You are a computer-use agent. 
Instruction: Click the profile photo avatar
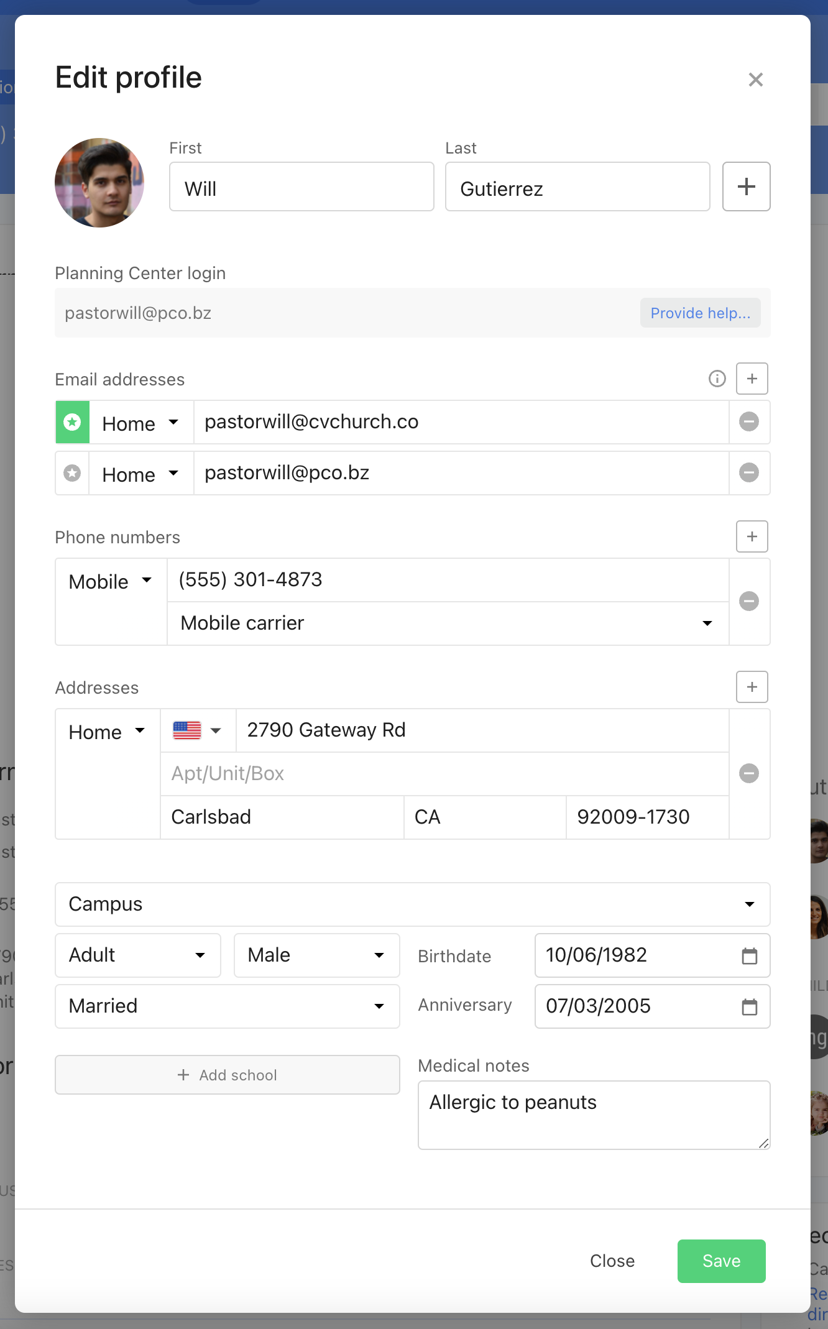(x=99, y=183)
